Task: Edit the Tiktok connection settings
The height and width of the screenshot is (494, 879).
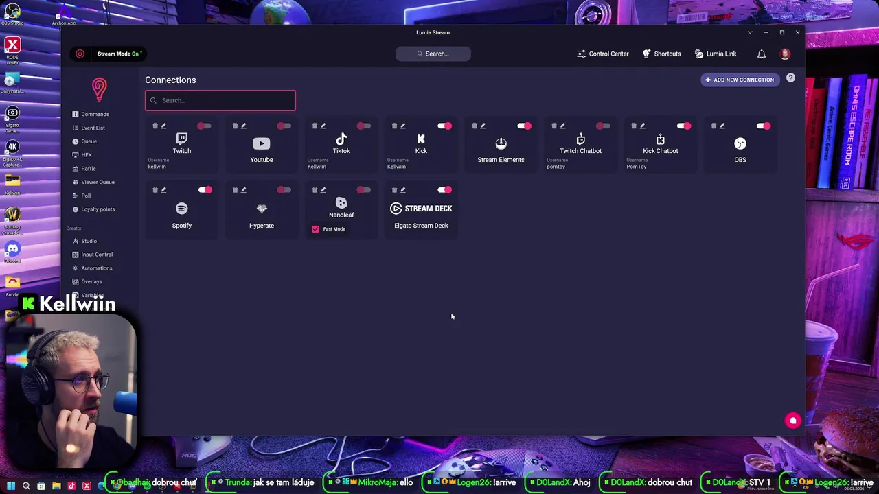Action: click(x=323, y=126)
